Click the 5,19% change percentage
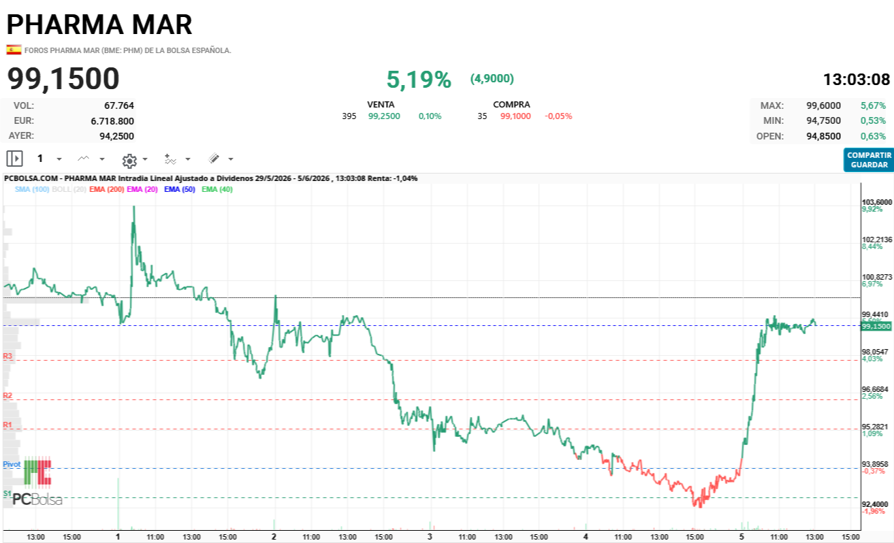 pos(419,80)
